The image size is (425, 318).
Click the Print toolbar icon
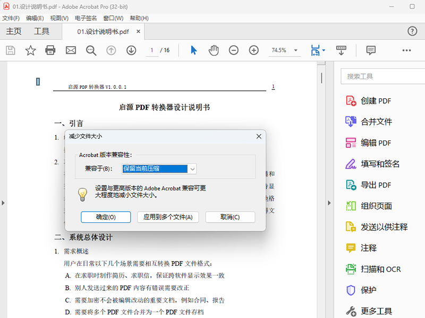50,51
